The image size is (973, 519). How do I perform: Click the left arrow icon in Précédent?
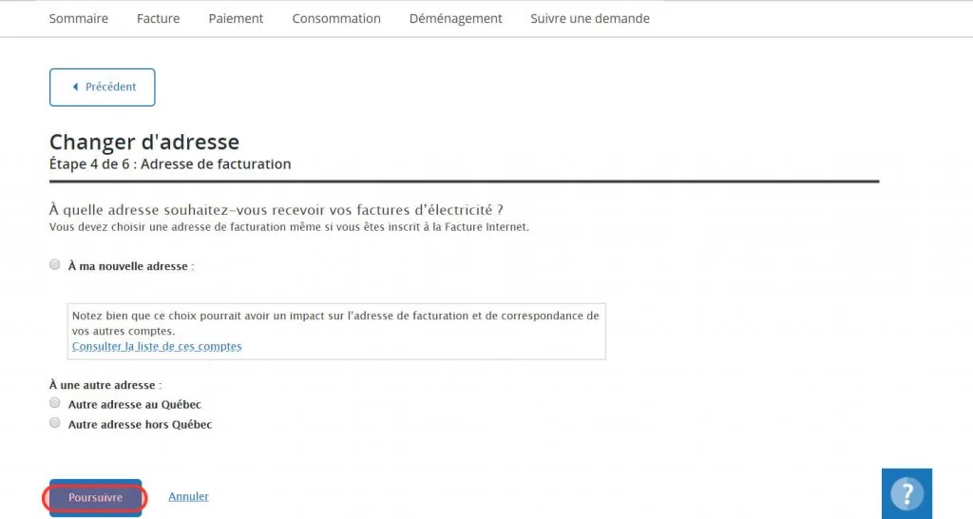[x=75, y=86]
